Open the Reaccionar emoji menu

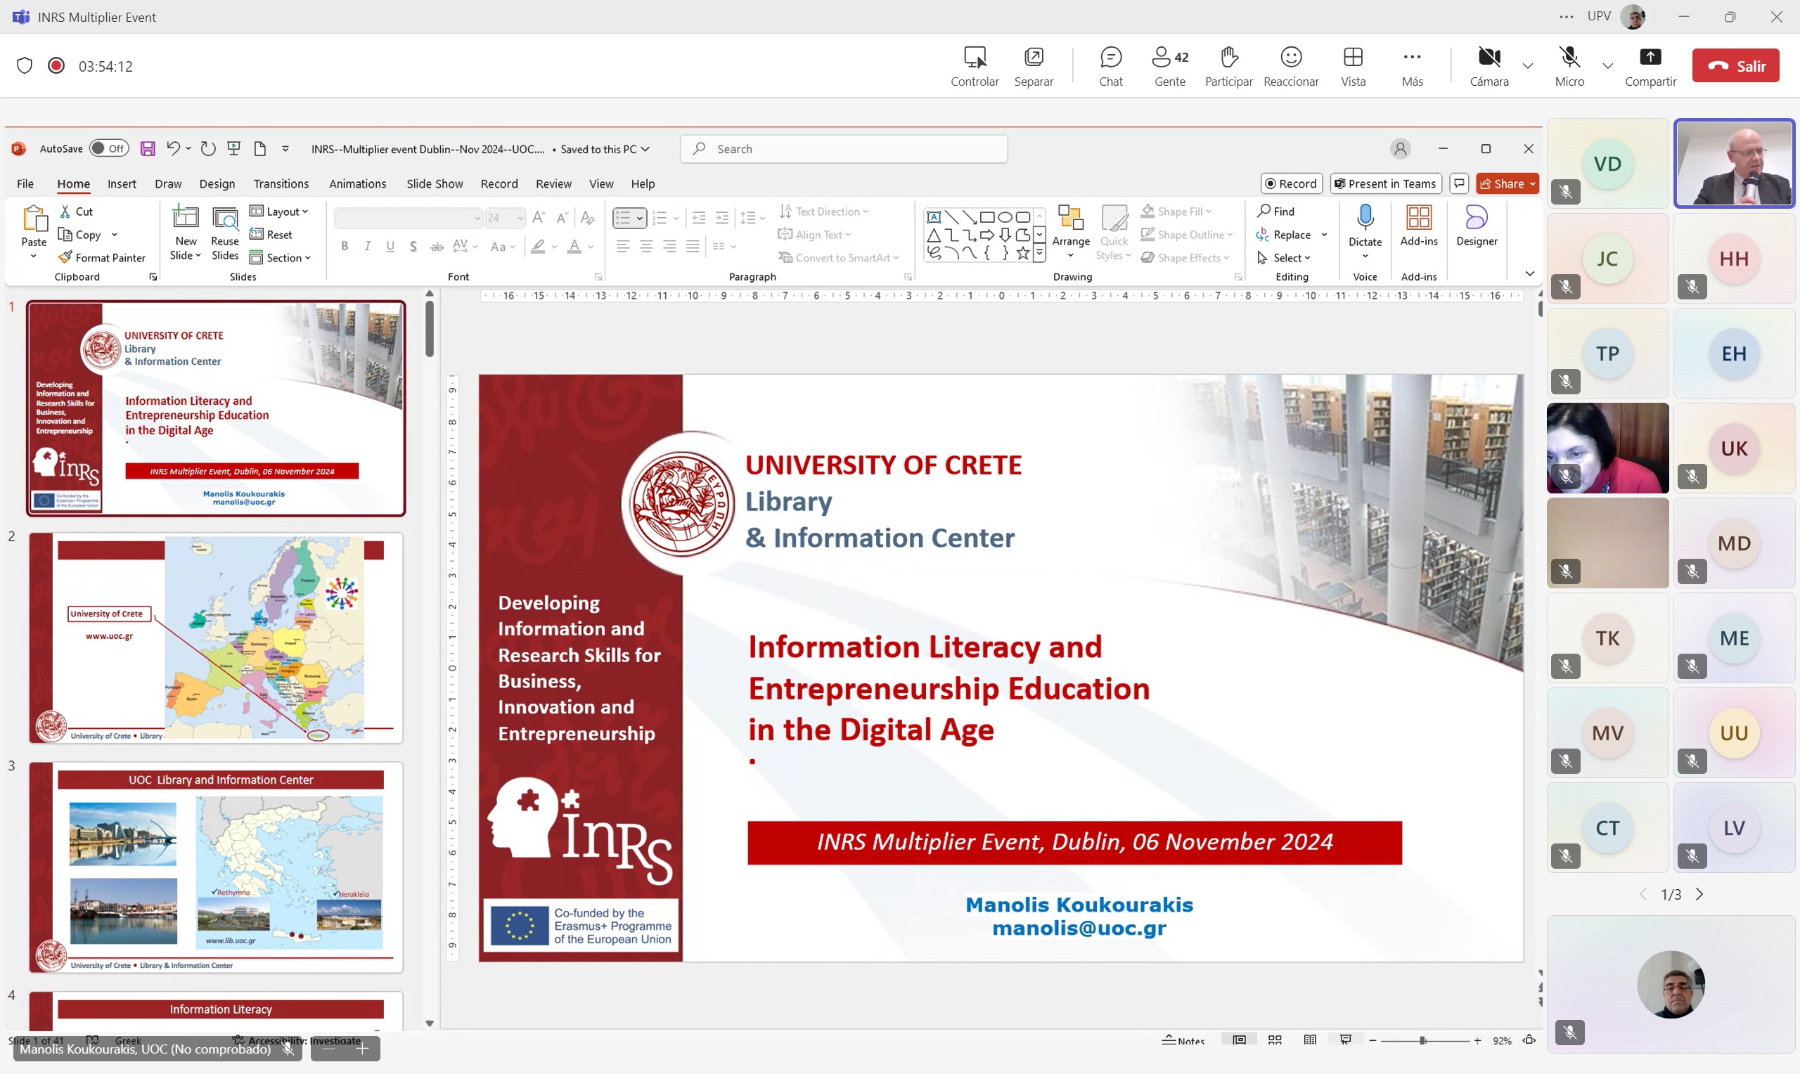pyautogui.click(x=1290, y=58)
